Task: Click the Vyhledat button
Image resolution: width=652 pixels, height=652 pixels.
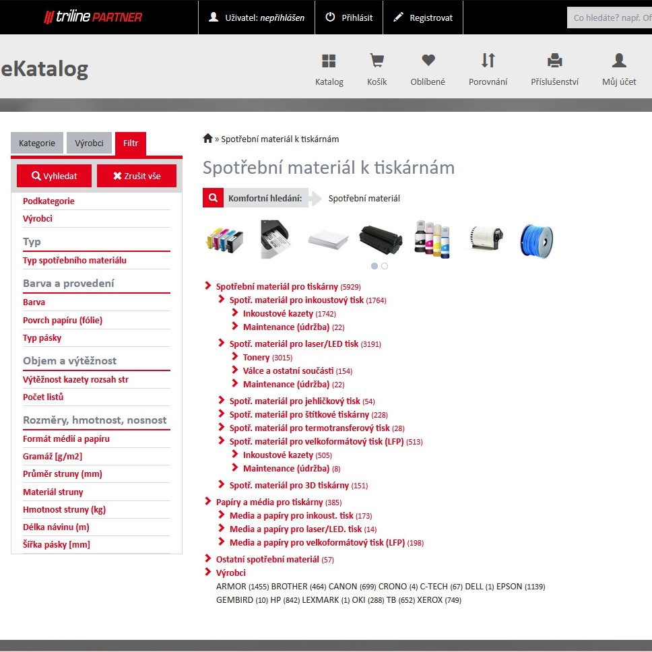Action: 55,176
